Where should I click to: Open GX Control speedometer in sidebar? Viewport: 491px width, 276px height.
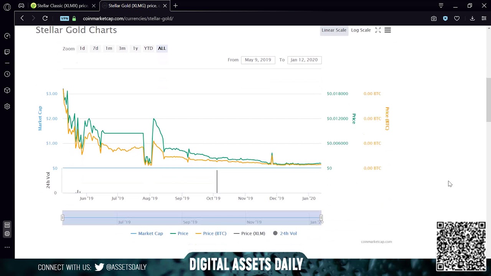[x=7, y=36]
